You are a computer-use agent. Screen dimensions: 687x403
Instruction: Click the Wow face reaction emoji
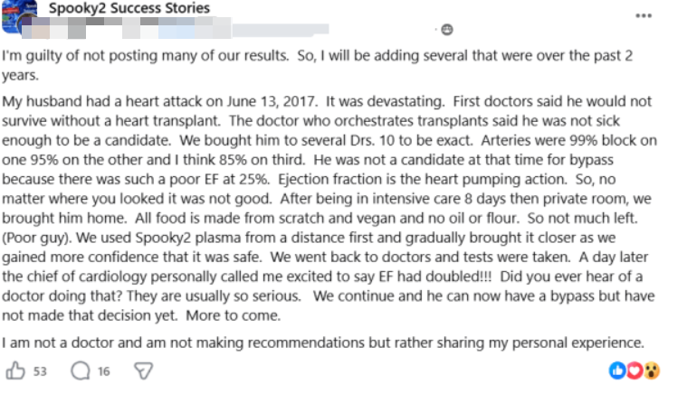pos(652,370)
